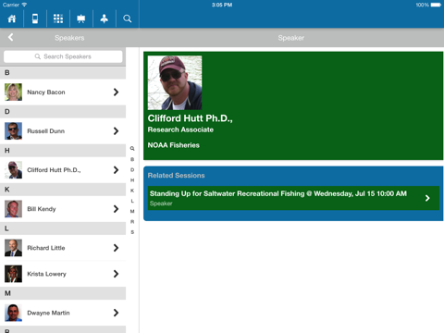This screenshot has width=444, height=333.
Task: Go to the home screen icon
Action: click(x=12, y=18)
